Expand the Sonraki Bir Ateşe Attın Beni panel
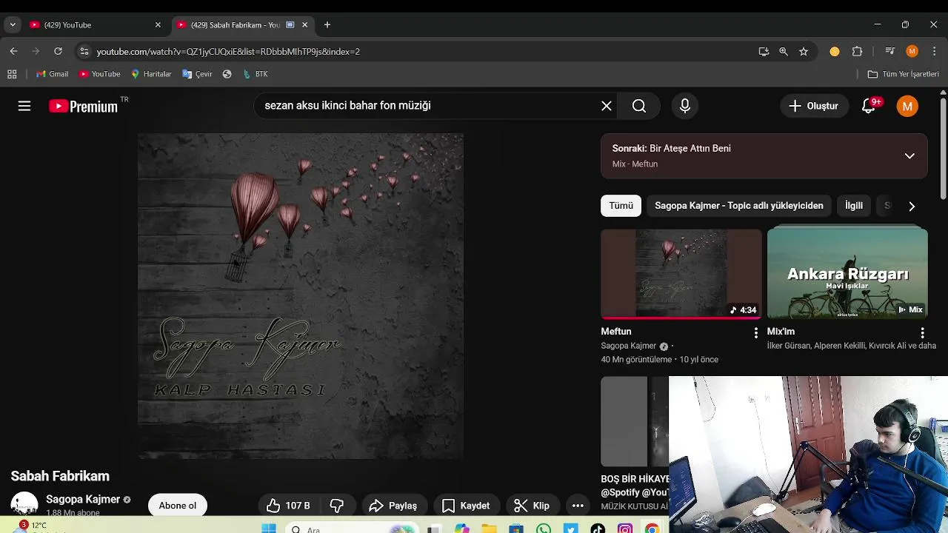 [909, 156]
